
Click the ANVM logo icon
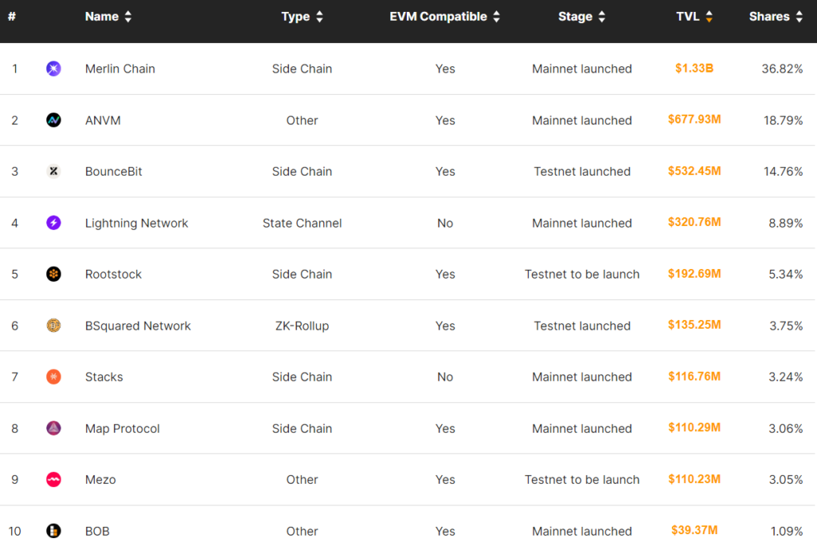53,121
